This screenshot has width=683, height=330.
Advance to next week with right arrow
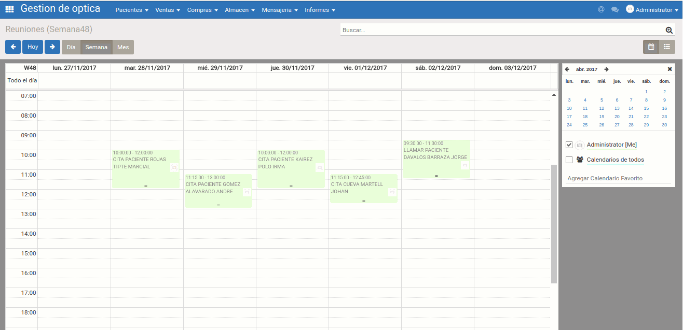[x=52, y=47]
